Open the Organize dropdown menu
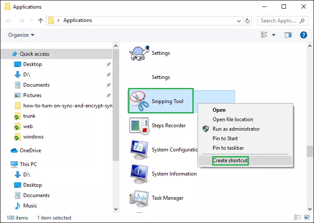314x223 pixels. pos(21,35)
